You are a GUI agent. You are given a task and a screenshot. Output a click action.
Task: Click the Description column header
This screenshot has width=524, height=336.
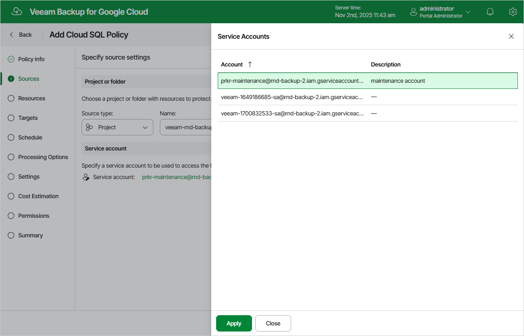tap(386, 64)
